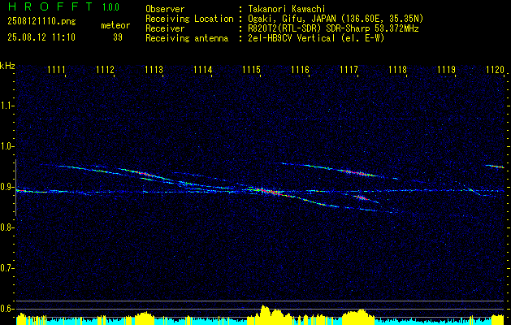Click the HROFFT title text
This screenshot has height=325, width=511.
(x=50, y=6)
